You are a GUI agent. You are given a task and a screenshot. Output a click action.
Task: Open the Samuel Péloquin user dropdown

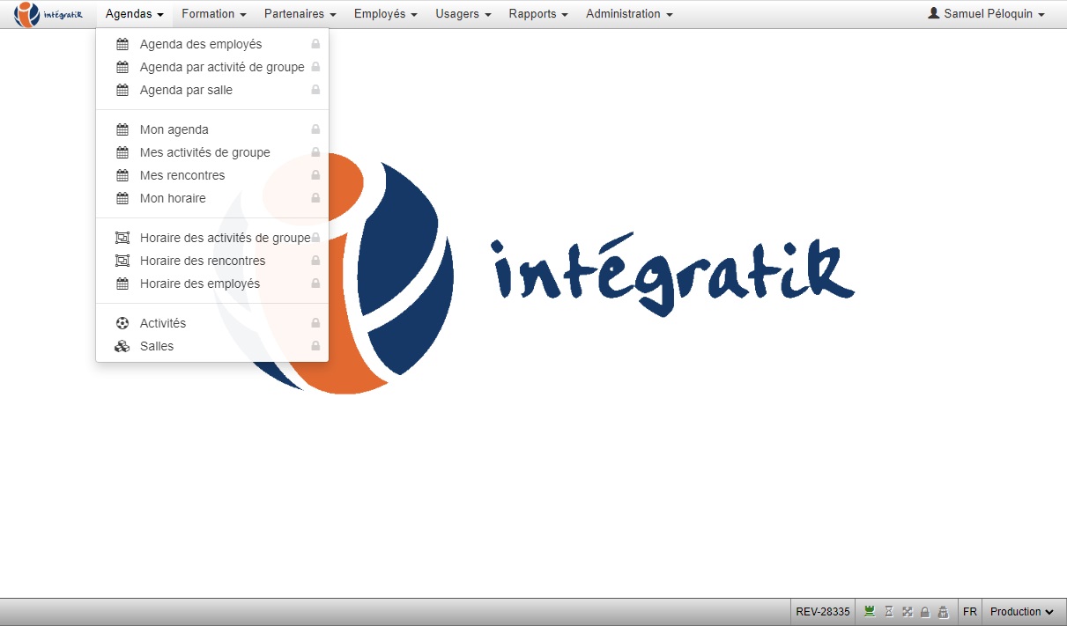coord(987,14)
